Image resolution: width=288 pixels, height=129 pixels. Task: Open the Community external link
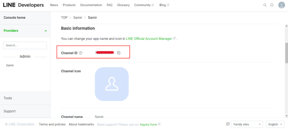click(x=144, y=5)
